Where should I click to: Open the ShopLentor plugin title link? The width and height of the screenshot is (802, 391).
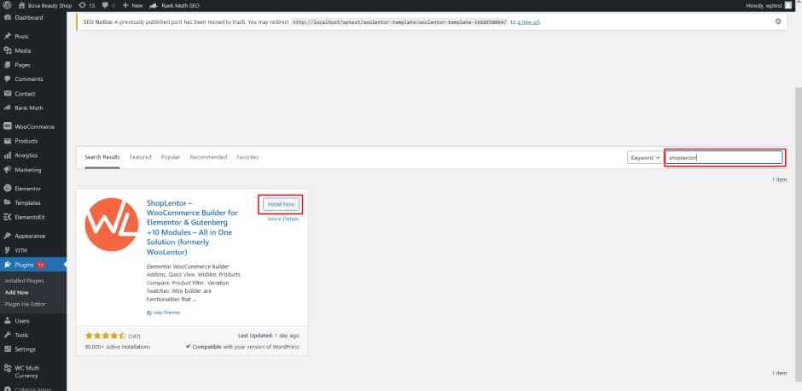[192, 227]
